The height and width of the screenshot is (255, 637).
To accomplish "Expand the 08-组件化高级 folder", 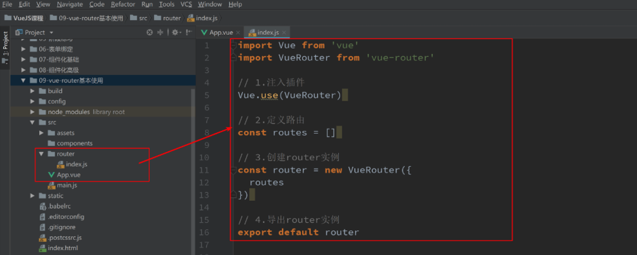I will click(x=23, y=70).
